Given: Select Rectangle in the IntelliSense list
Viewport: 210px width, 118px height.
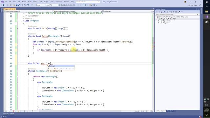Looking at the screenshot, I should (x=61, y=66).
